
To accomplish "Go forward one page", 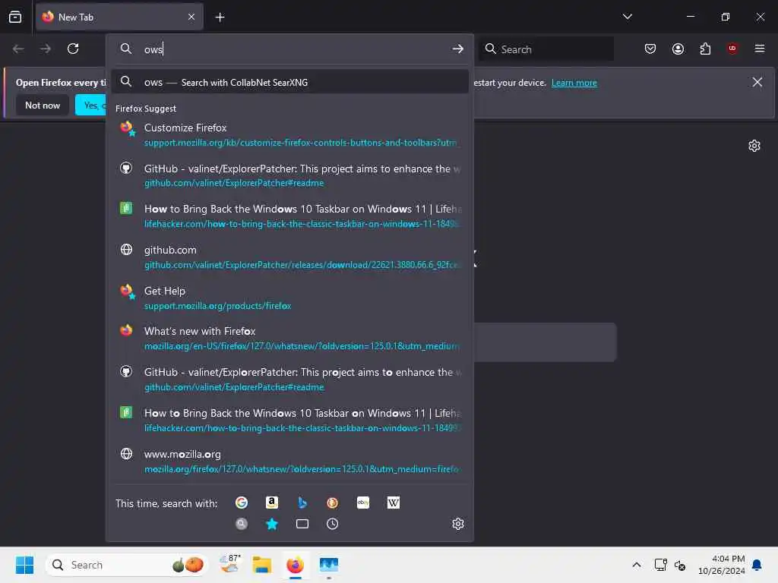I will (46, 49).
